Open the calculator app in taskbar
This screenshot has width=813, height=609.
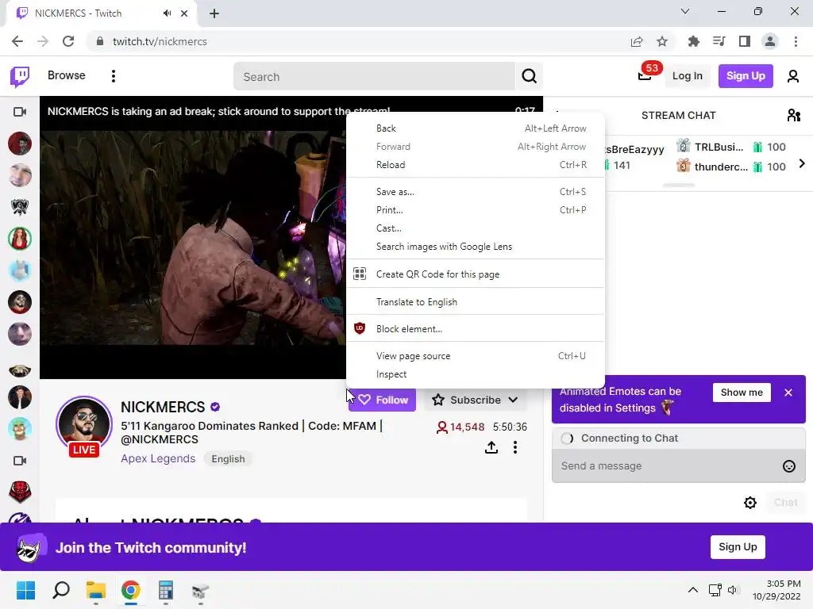click(x=165, y=590)
